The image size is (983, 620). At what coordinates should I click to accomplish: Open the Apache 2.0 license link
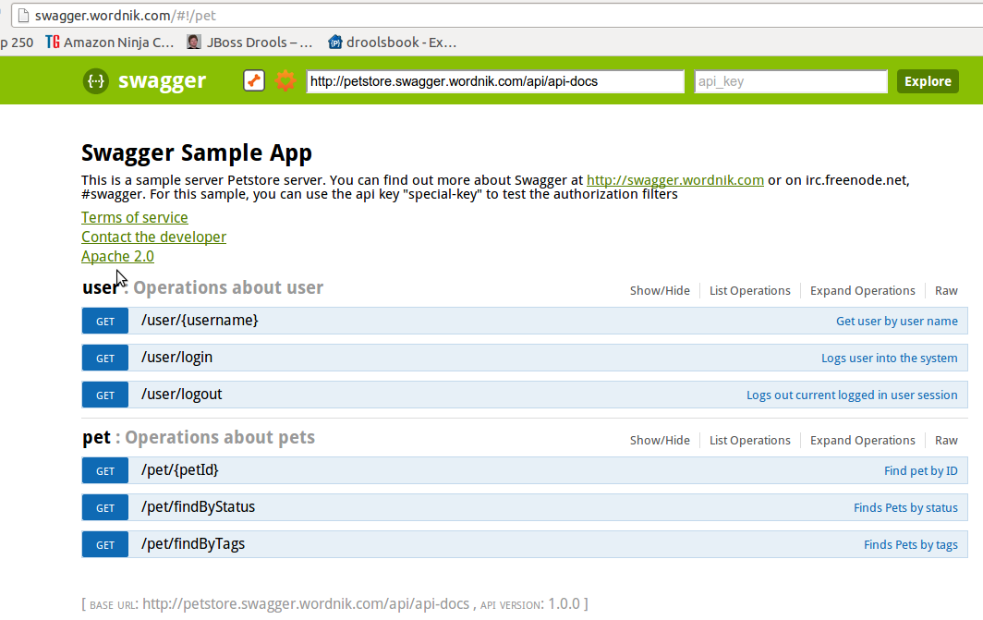(117, 256)
